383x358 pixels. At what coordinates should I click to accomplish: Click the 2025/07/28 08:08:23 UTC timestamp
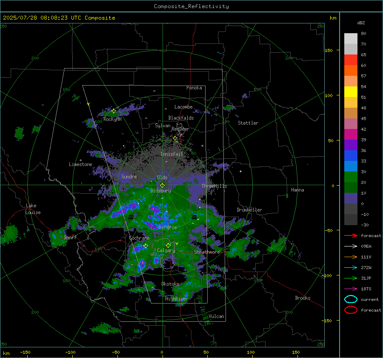(x=42, y=18)
